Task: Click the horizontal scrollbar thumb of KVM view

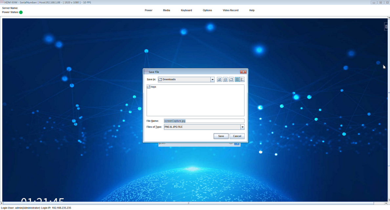Action: tap(189, 203)
